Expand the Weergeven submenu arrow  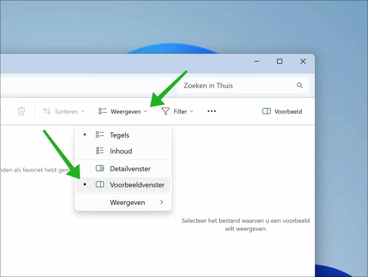tap(162, 202)
